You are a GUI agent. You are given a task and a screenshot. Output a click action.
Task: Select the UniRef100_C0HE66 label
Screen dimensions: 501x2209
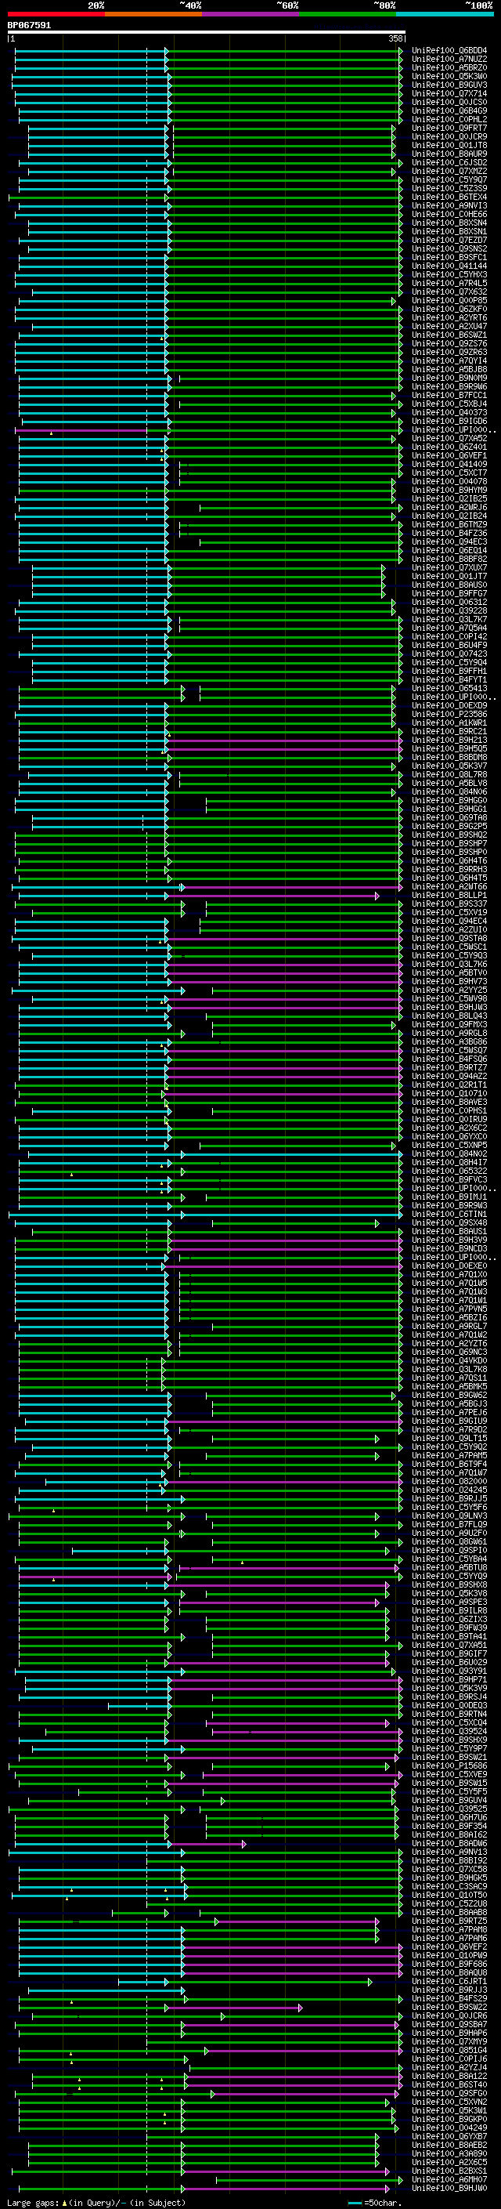click(x=449, y=215)
